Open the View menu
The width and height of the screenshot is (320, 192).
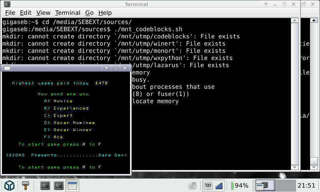43,13
